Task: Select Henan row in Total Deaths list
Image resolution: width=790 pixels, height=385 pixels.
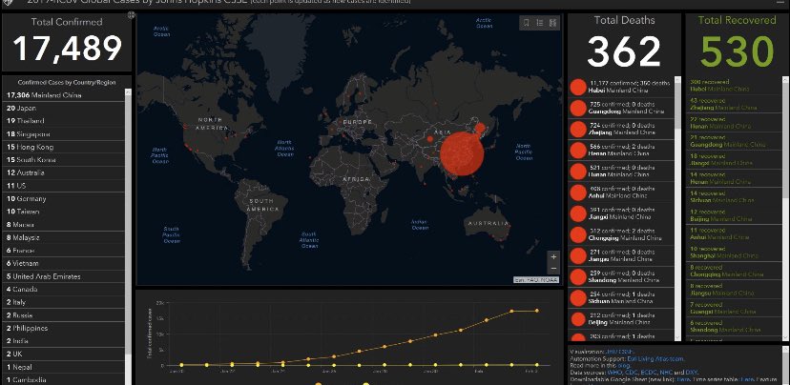Action: click(621, 151)
